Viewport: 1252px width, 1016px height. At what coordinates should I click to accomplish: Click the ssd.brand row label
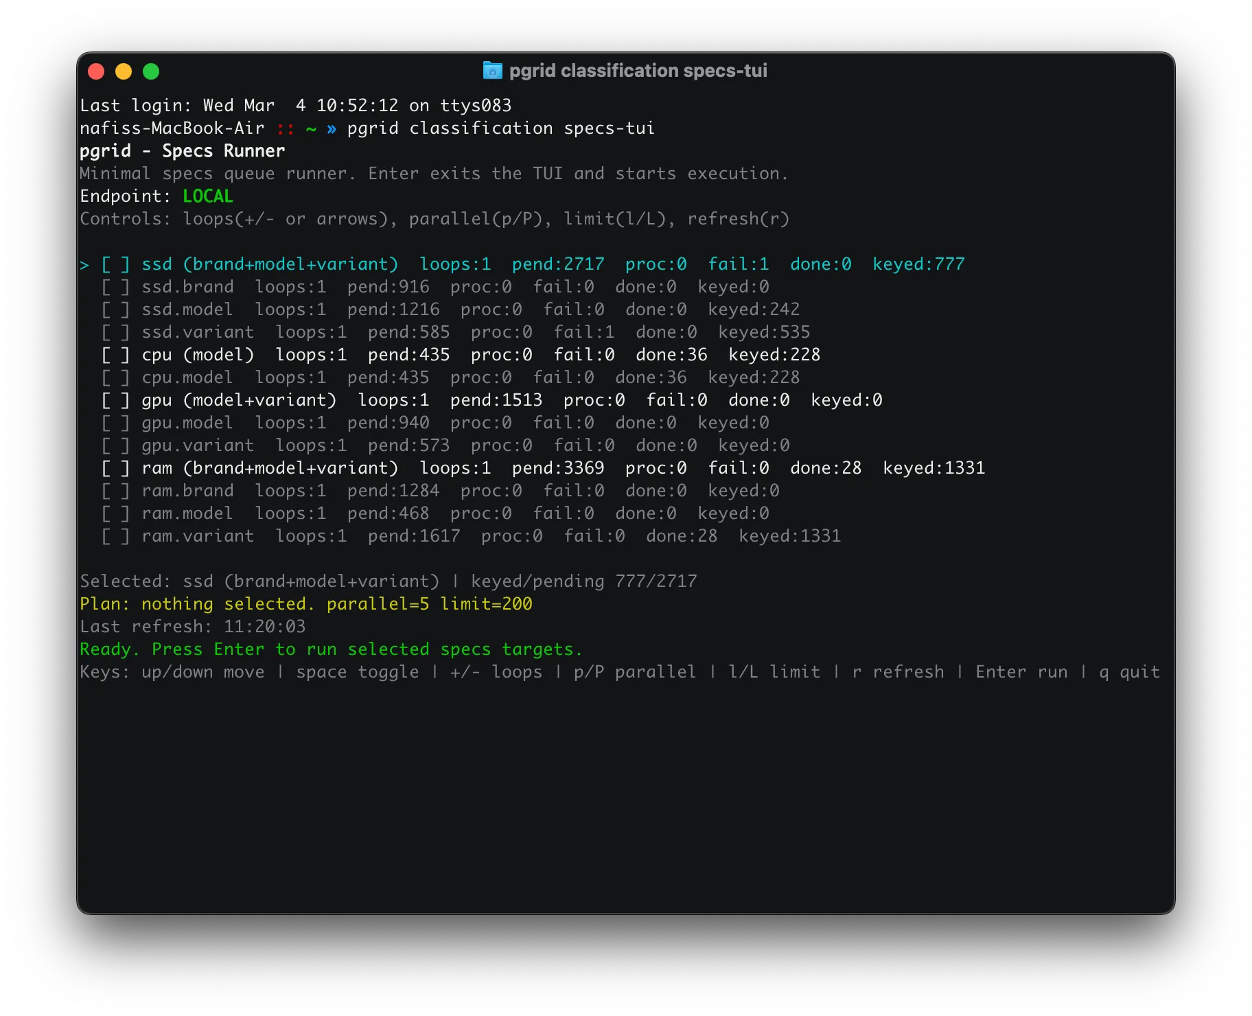187,287
